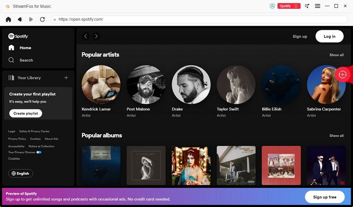Click the red floating add-to-convert button
This screenshot has width=353, height=207.
(343, 75)
